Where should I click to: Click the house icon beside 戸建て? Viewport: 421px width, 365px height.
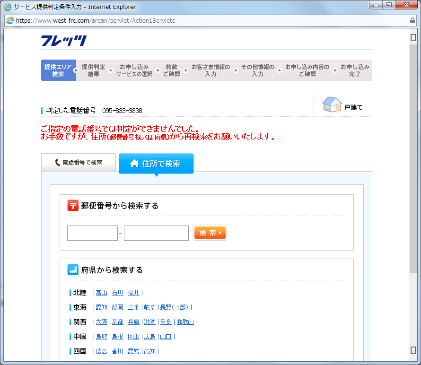click(x=332, y=104)
